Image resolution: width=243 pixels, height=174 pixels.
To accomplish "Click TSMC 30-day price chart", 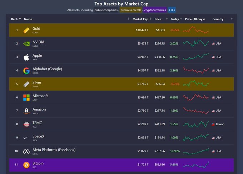I will point(196,124).
